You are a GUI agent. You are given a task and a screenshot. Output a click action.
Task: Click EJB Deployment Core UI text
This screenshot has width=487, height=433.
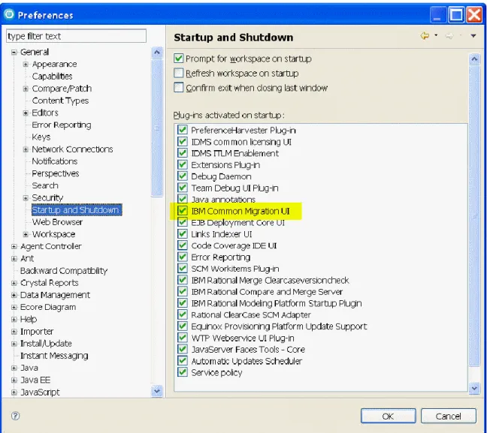tap(237, 223)
